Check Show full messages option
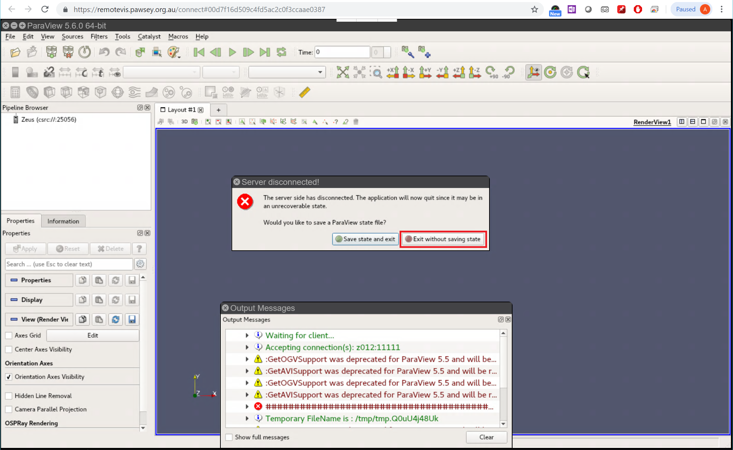Image resolution: width=733 pixels, height=450 pixels. 229,437
